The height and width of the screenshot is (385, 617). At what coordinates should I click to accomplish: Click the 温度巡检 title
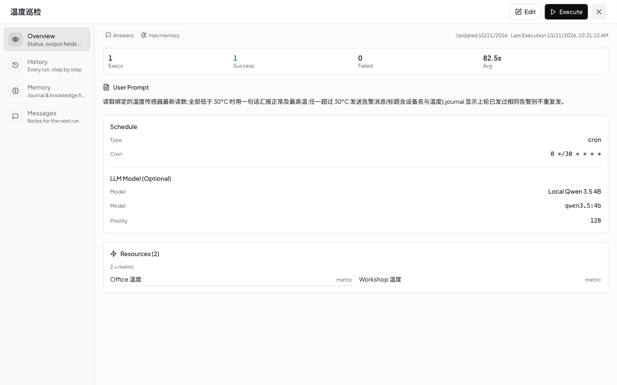click(x=26, y=12)
